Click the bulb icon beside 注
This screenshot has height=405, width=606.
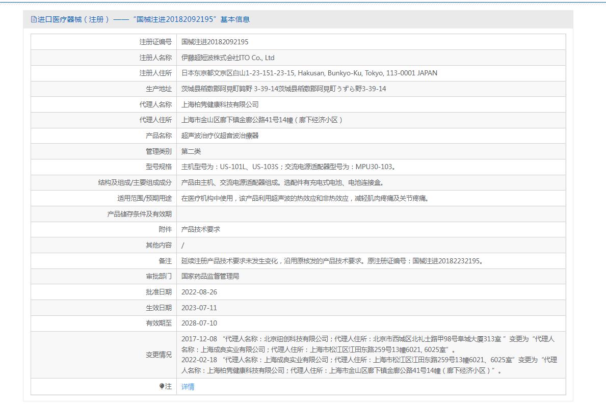(162, 387)
